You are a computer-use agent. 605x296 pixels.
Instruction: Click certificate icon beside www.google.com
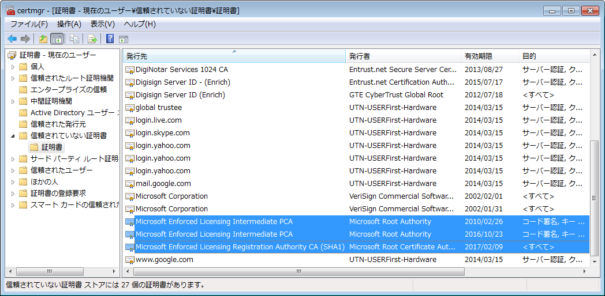tap(130, 260)
